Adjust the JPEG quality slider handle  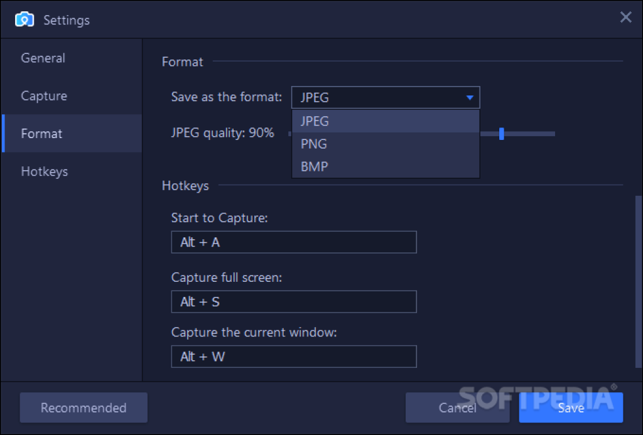(502, 134)
